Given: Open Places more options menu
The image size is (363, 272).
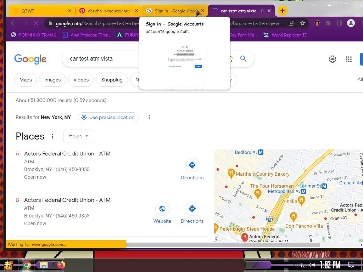Looking at the screenshot, I should [52, 136].
